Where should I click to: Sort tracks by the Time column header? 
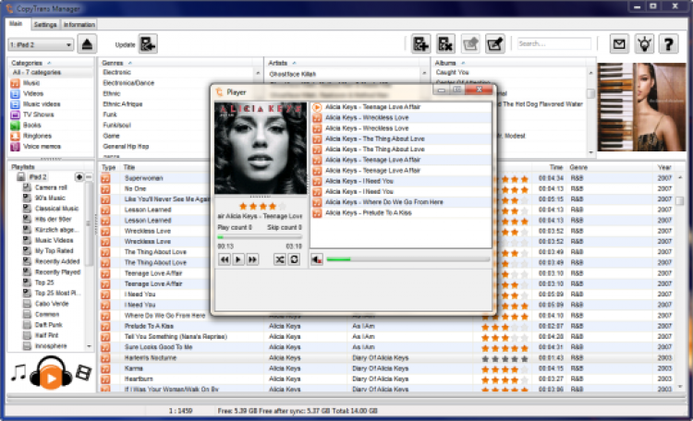coord(555,167)
